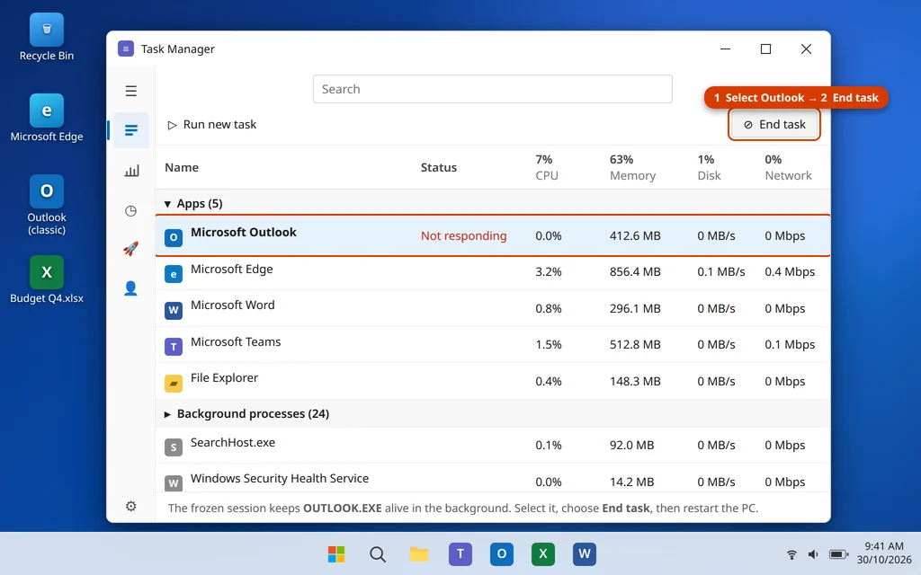The width and height of the screenshot is (921, 575).
Task: Click the battery tray icon
Action: [x=839, y=553]
